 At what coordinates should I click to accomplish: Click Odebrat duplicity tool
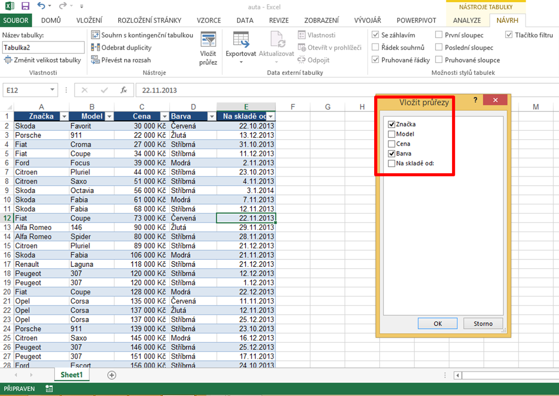pyautogui.click(x=121, y=47)
